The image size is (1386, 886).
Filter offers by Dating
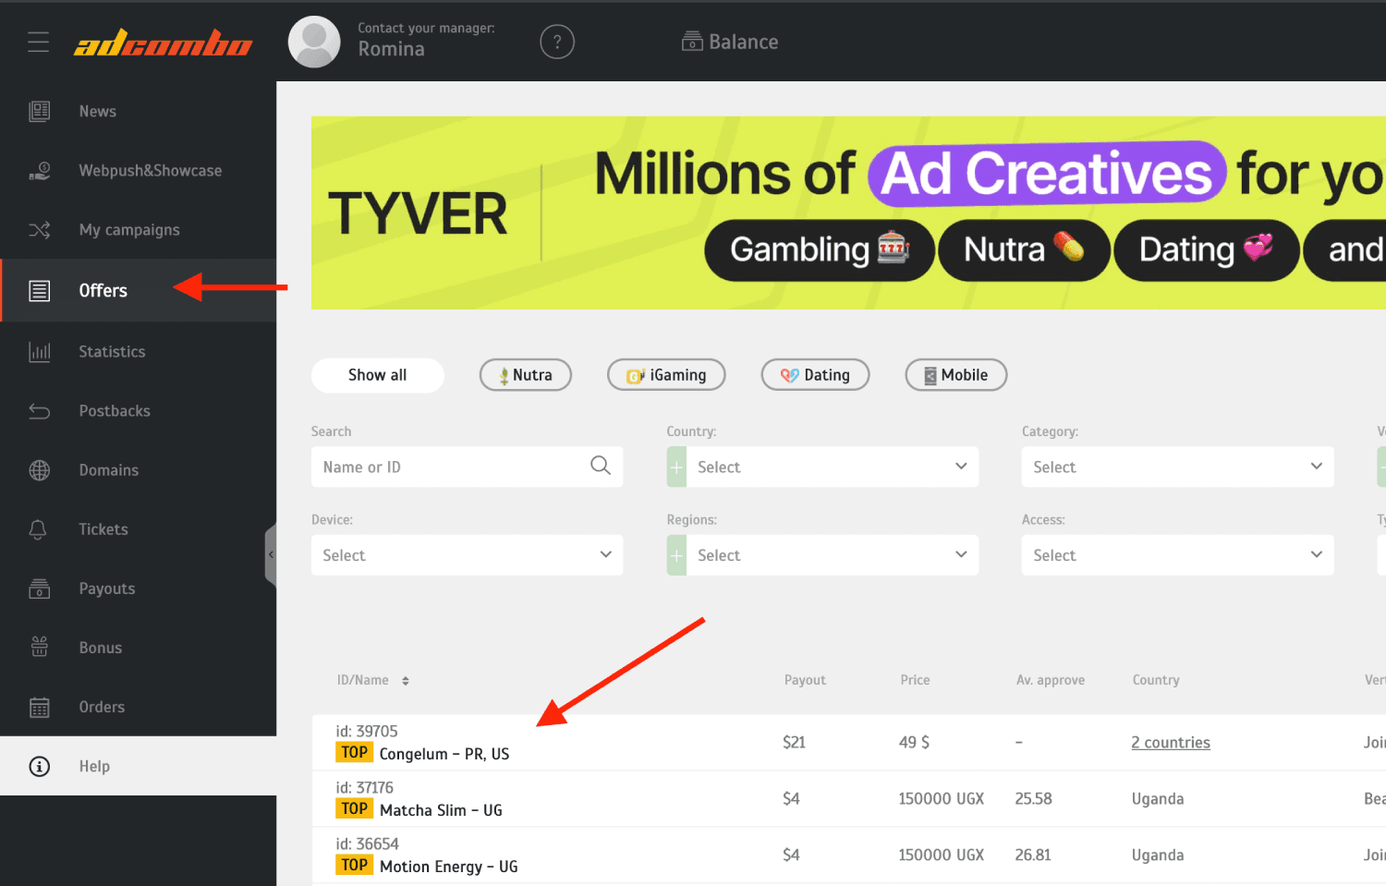pyautogui.click(x=815, y=375)
